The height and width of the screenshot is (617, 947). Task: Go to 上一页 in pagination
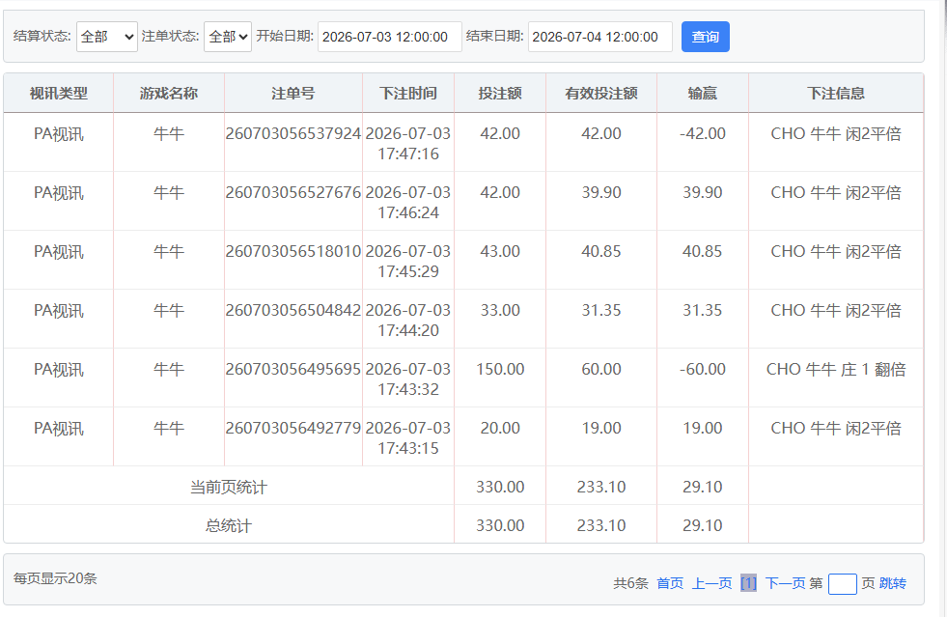click(x=712, y=583)
